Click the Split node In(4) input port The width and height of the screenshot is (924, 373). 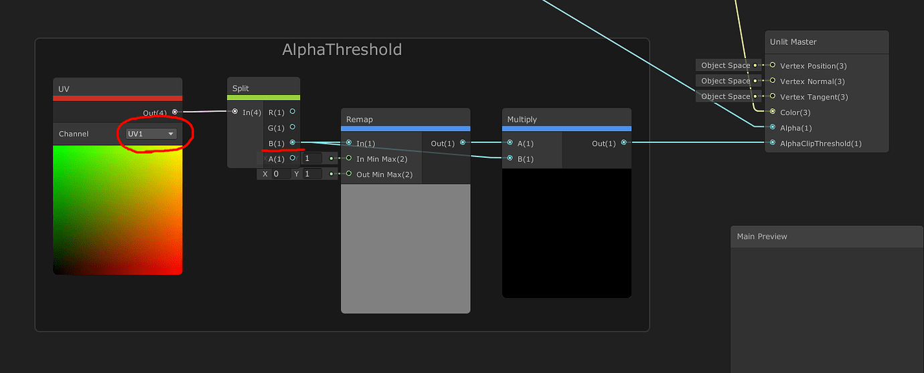point(235,112)
